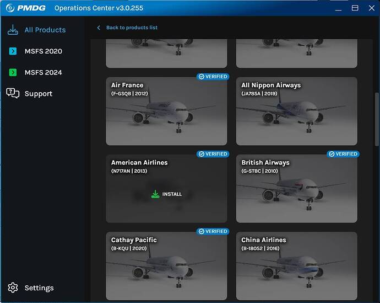Open the All Products section
Screen dimensions: 380x303
(45, 30)
